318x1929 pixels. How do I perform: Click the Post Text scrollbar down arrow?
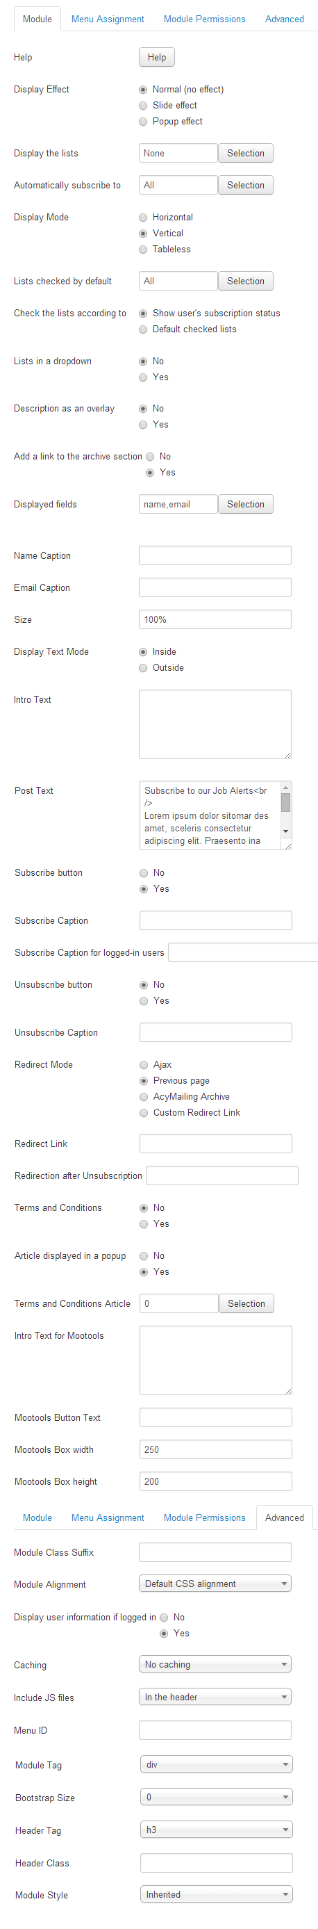click(x=285, y=831)
